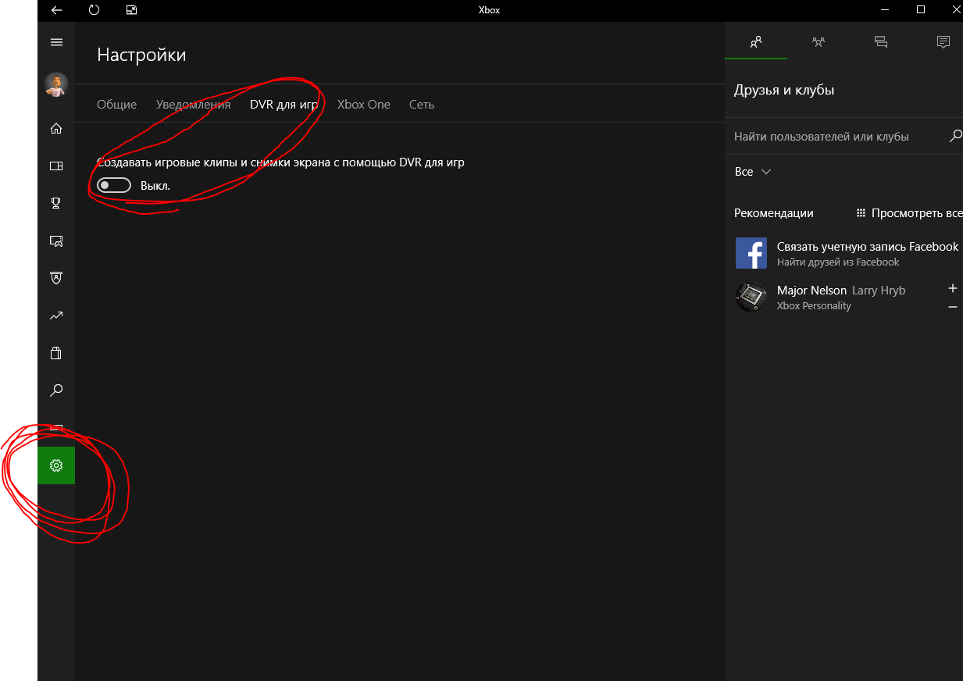Select the friends list tab icon

(x=756, y=42)
